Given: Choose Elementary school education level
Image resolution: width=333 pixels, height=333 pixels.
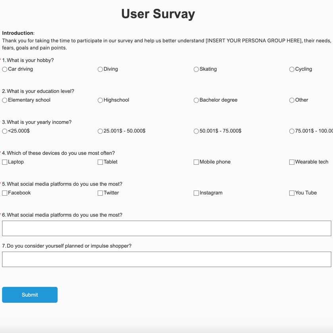Looking at the screenshot, I should pos(5,100).
